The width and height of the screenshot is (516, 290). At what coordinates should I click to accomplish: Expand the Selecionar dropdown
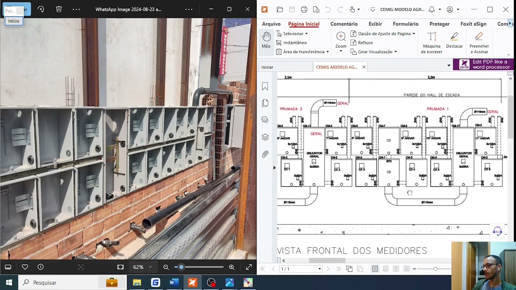[306, 34]
